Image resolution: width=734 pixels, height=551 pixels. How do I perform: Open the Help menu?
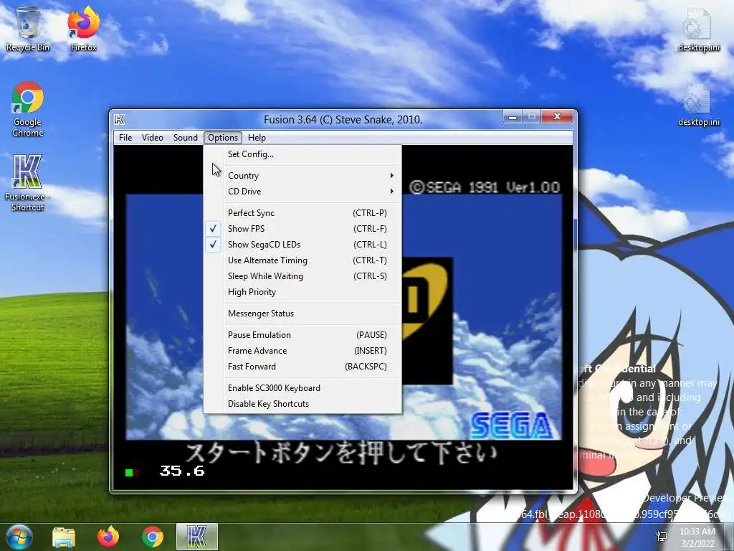coord(257,138)
